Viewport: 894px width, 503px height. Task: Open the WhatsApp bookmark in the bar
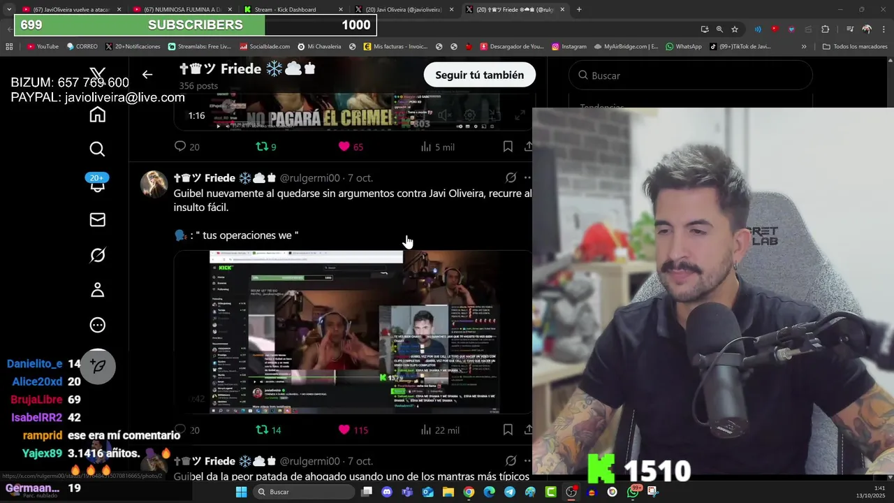pyautogui.click(x=684, y=47)
